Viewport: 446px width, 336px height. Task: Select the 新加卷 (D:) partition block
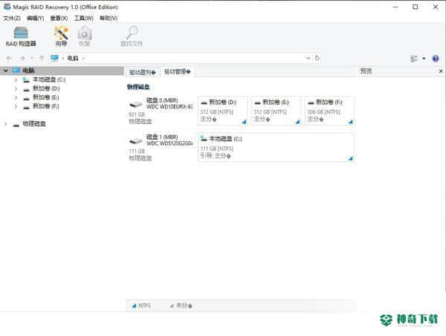[223, 111]
